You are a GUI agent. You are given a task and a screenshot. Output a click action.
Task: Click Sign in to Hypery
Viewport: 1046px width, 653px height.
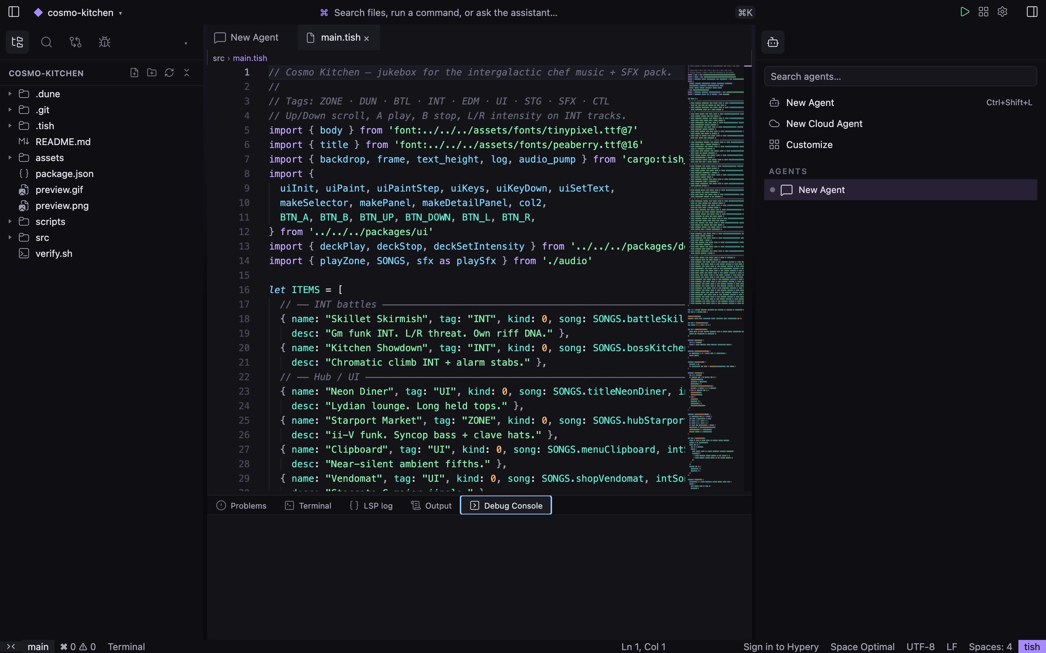pyautogui.click(x=781, y=646)
